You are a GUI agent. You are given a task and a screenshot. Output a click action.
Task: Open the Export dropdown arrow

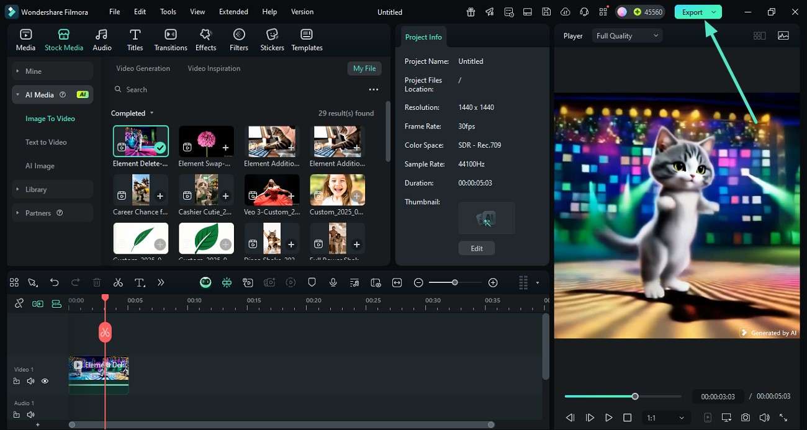[714, 12]
